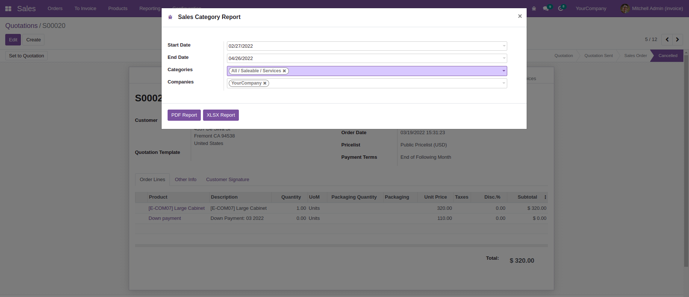689x297 pixels.
Task: Open the Orders menu
Action: point(55,9)
